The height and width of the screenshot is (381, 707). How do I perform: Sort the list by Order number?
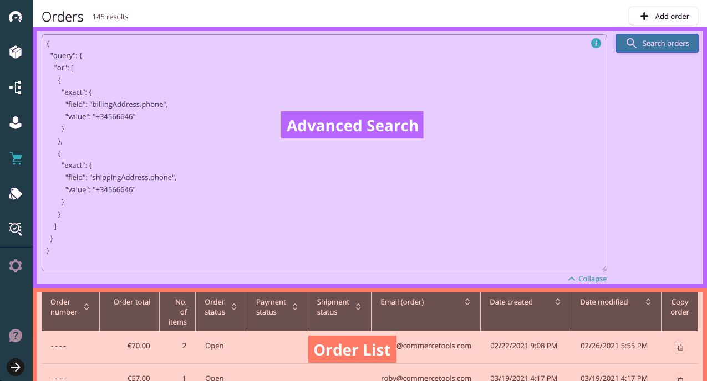[87, 307]
